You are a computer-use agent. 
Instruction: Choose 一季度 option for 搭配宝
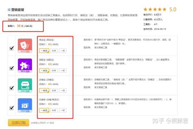click(x=44, y=71)
